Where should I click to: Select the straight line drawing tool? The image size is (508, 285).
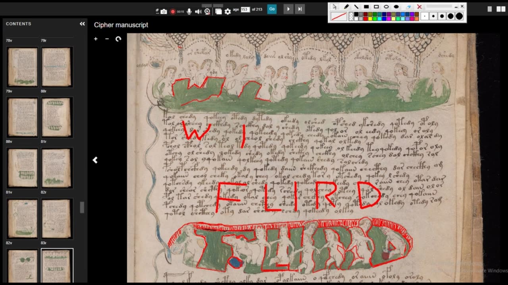(356, 7)
